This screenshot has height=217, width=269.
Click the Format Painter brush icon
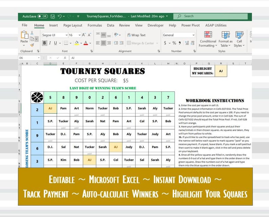(x=32, y=45)
